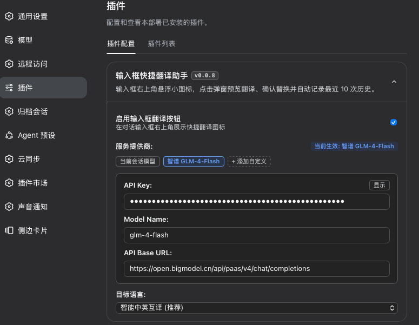Open 云同步 settings
Image resolution: width=419 pixels, height=325 pixels.
pos(43,159)
